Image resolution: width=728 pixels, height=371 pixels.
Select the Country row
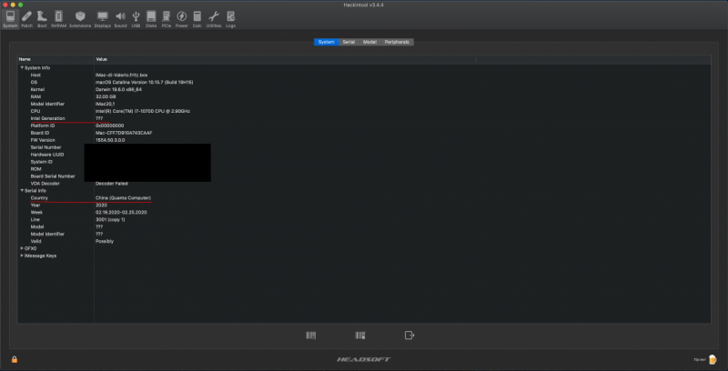(364, 198)
